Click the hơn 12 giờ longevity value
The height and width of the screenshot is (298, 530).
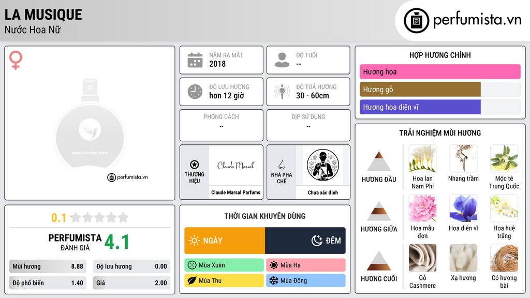tap(227, 96)
